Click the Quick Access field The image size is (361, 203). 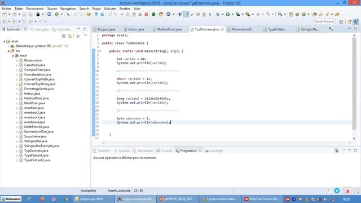tap(323, 21)
